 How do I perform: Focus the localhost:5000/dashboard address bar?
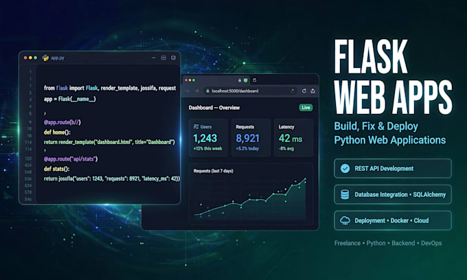pos(250,91)
